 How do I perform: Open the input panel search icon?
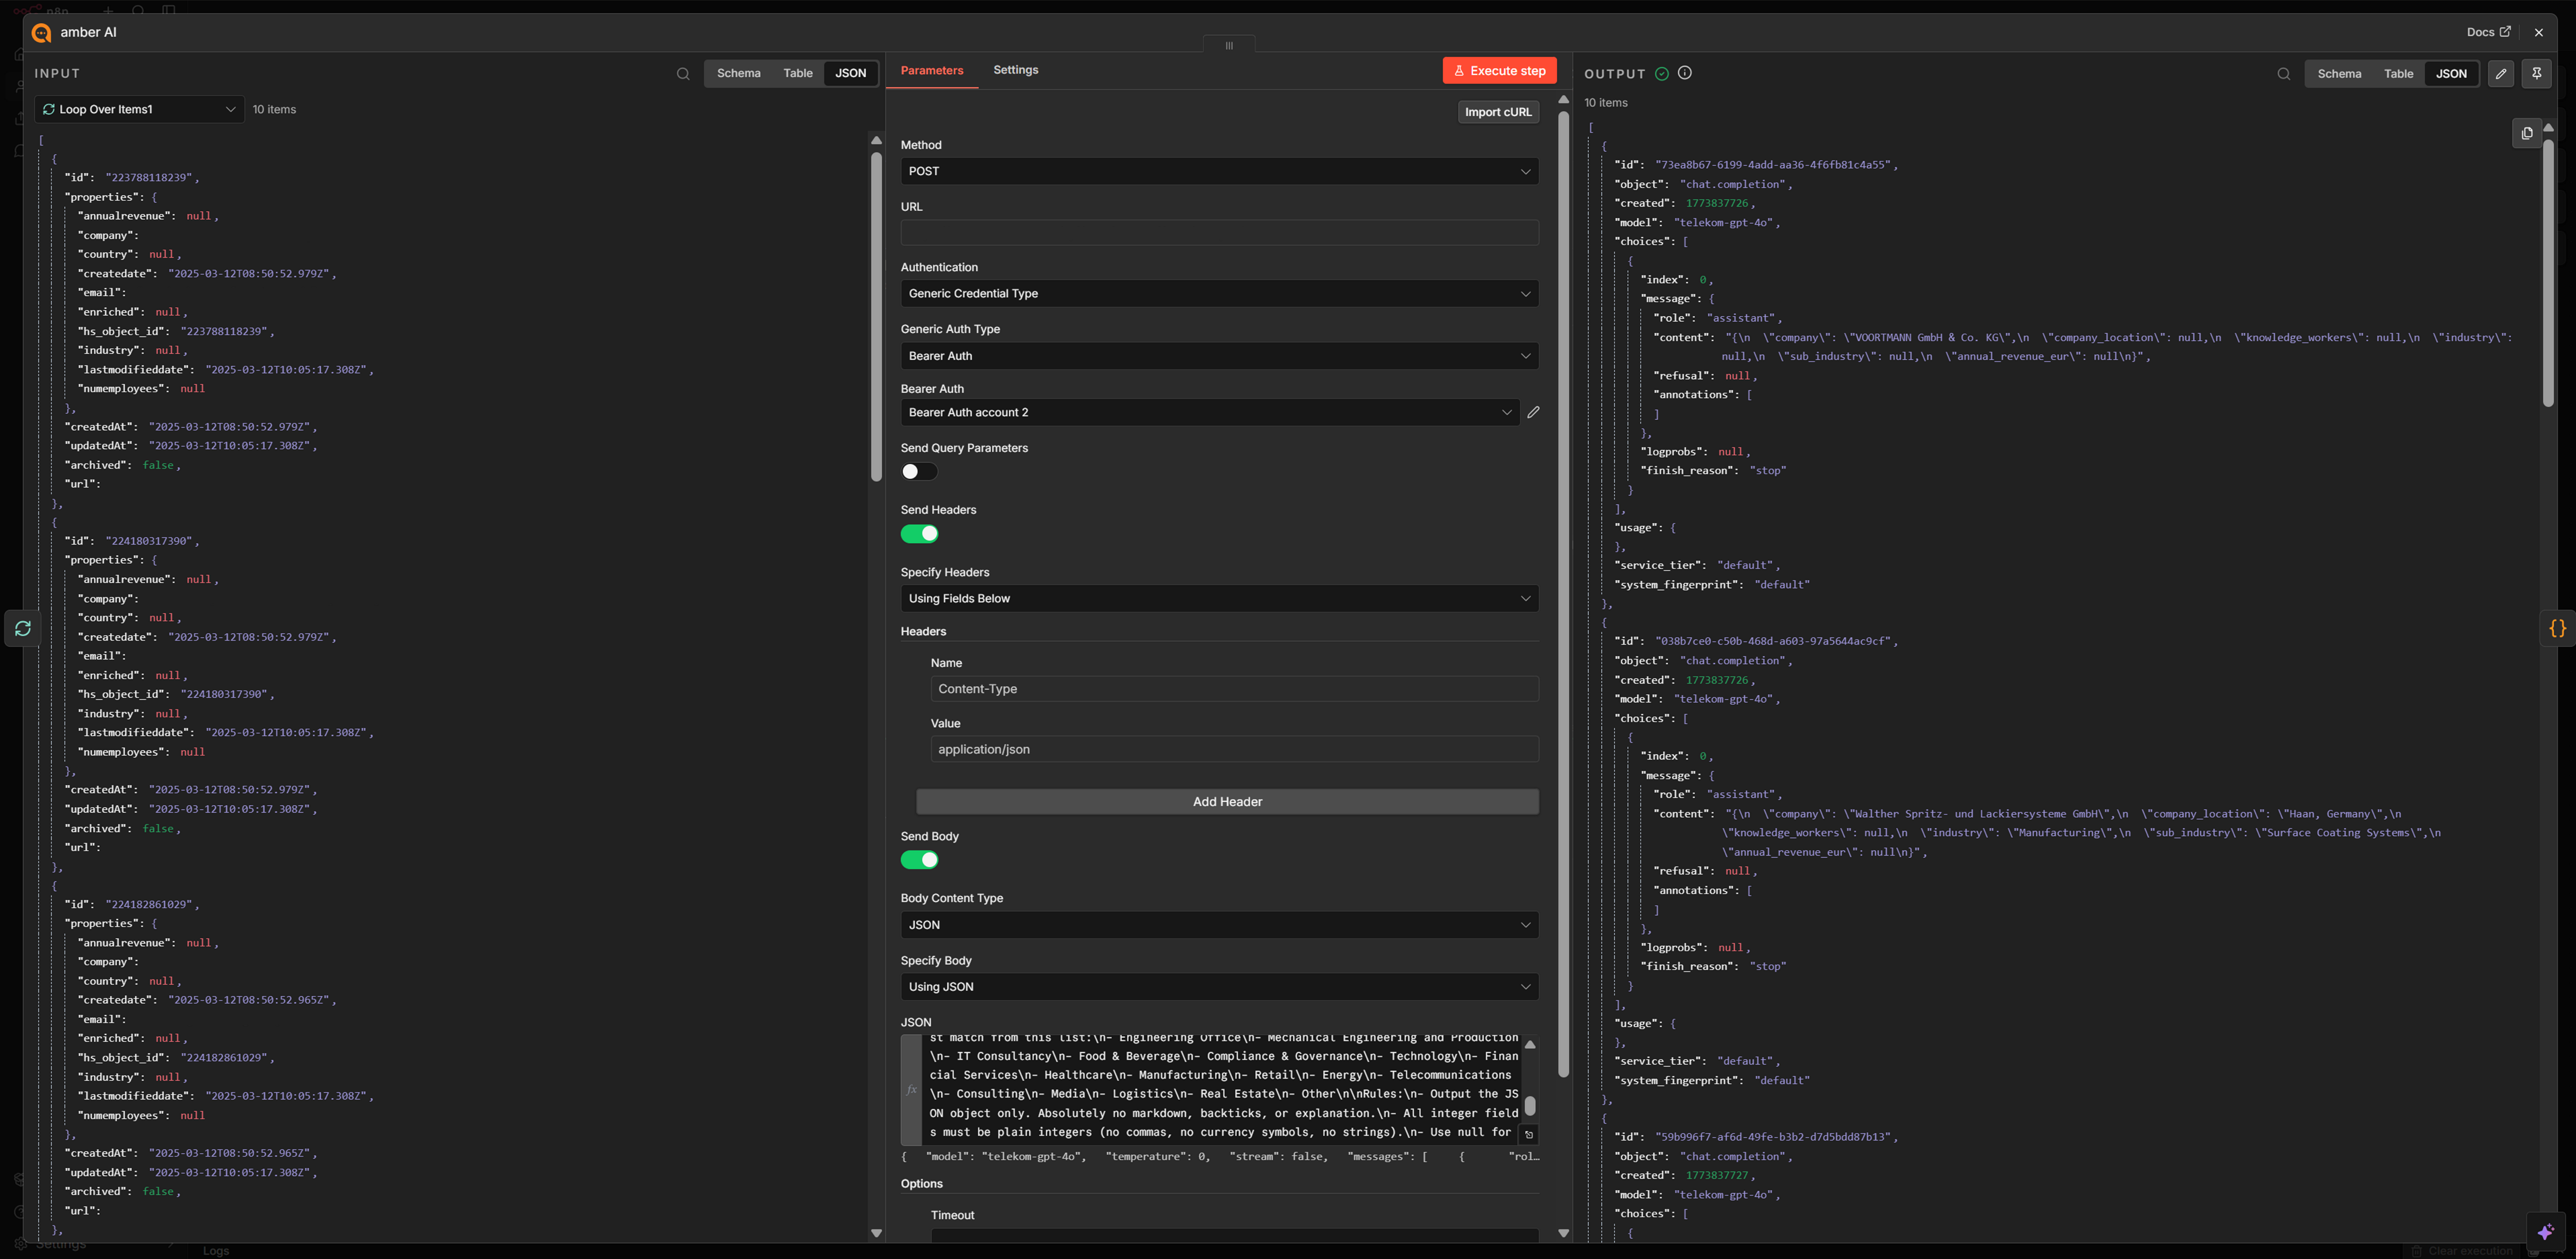683,74
